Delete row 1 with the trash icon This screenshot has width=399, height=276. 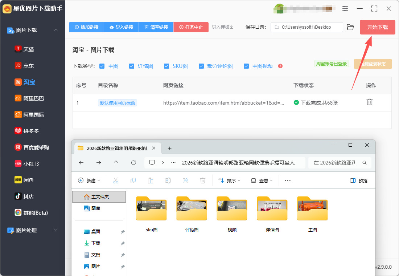click(x=370, y=102)
